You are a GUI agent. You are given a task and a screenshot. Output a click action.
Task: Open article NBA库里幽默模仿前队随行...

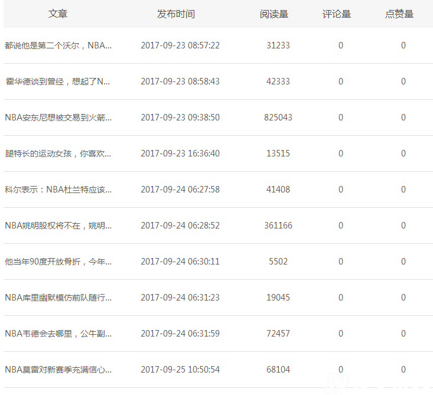58,298
